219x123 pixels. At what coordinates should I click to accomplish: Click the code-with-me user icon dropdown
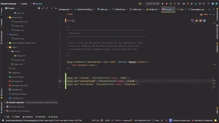pos(141,4)
